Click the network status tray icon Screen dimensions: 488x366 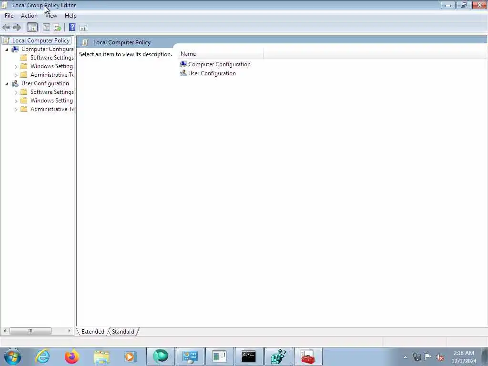point(417,357)
